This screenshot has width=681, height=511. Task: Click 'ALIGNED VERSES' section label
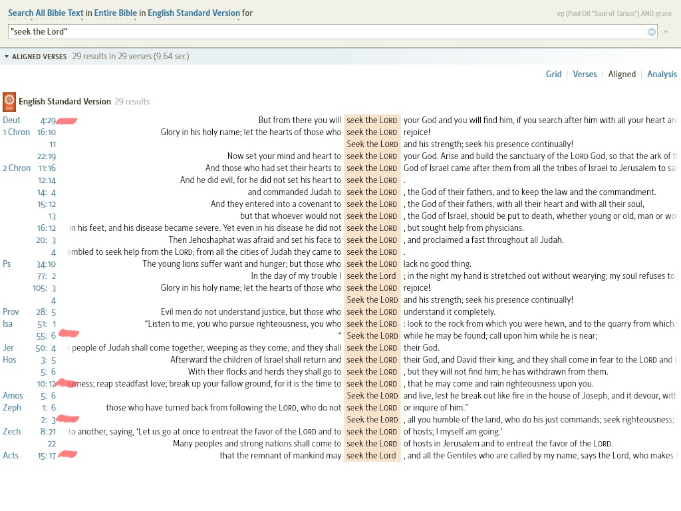[39, 57]
